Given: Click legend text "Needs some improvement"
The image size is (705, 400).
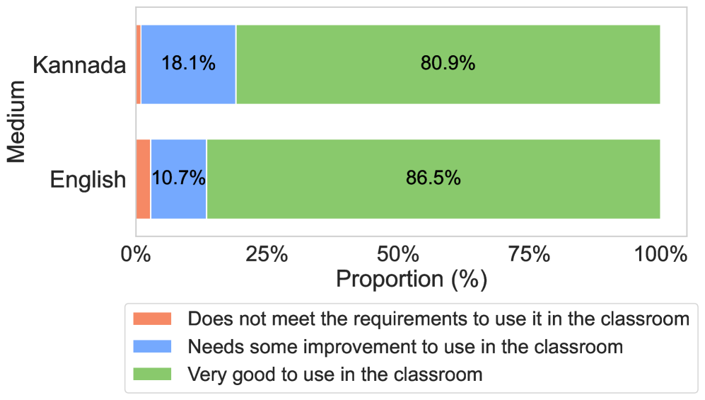Looking at the screenshot, I should tap(404, 347).
